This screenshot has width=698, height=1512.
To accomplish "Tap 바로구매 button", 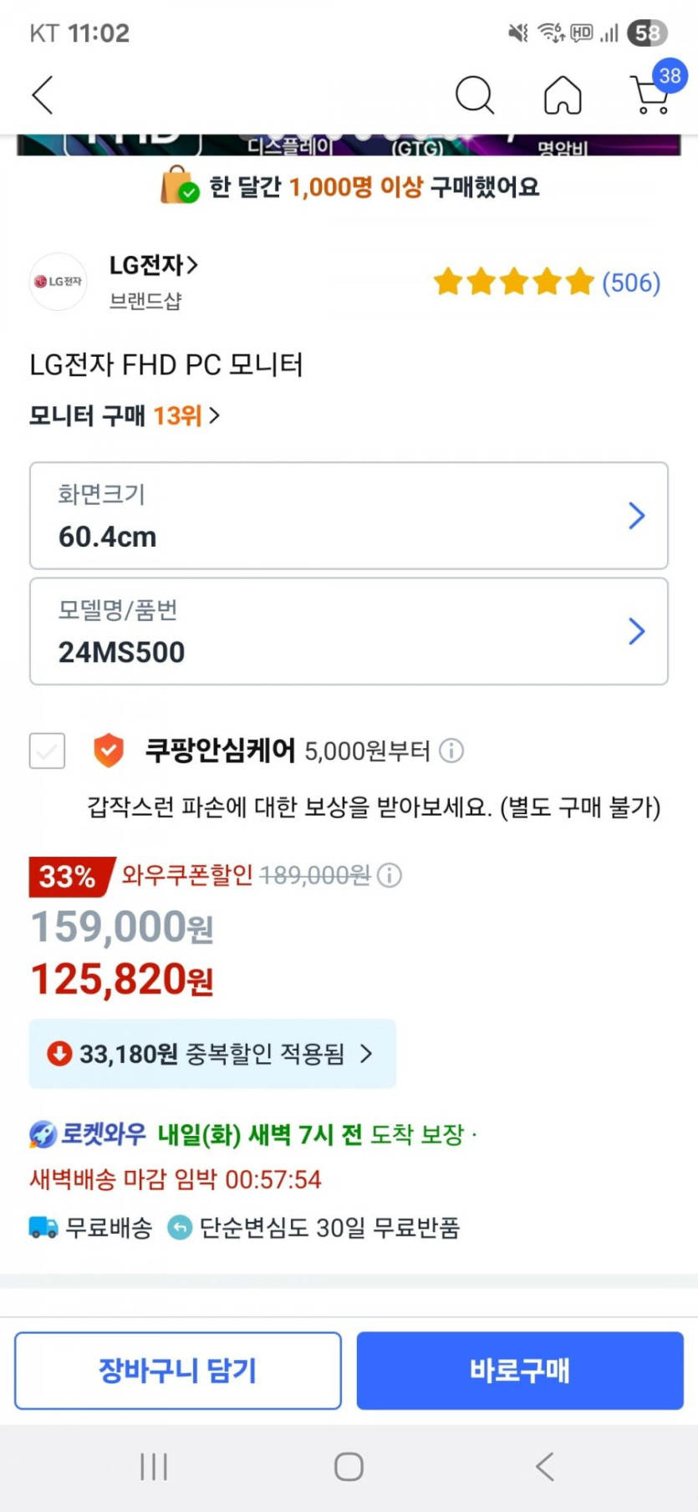I will [x=520, y=1371].
